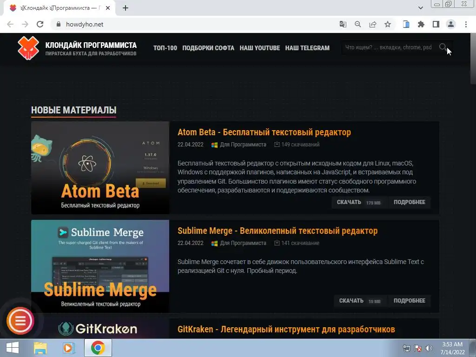Open the Atom Beta article title link
The image size is (476, 357).
point(264,132)
